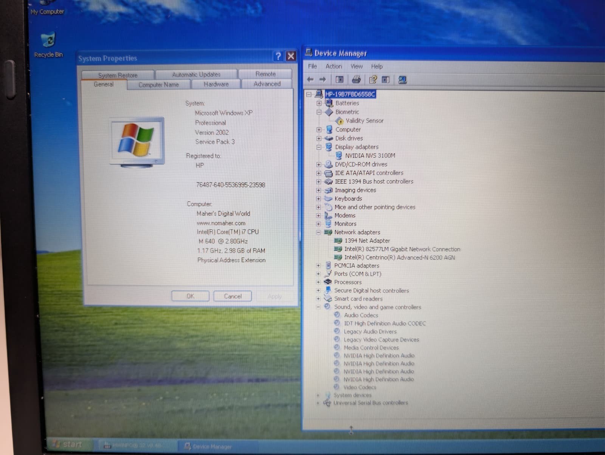Expand the IDE ATA/ATAPI controllers category
This screenshot has width=605, height=455.
pos(319,173)
